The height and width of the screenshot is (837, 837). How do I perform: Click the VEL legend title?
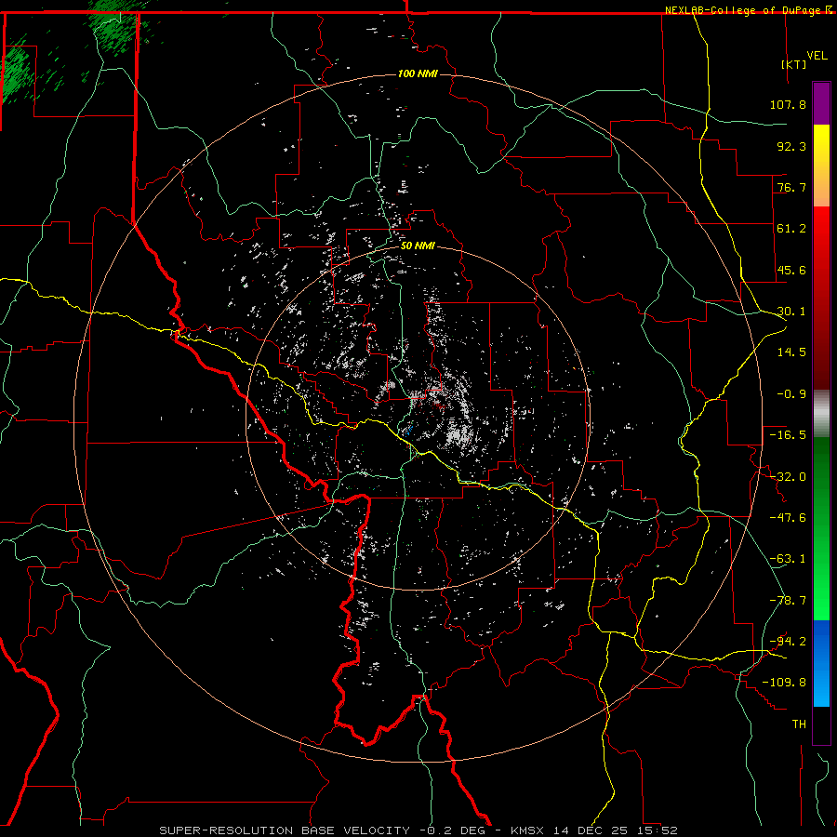click(817, 56)
